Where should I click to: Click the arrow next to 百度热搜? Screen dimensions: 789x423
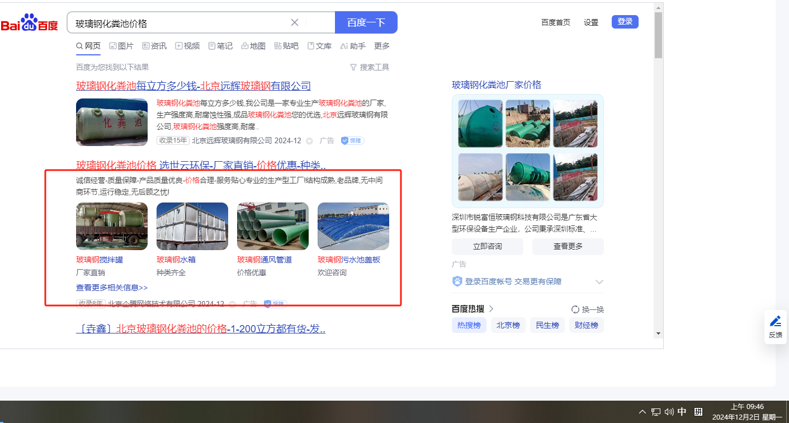[x=492, y=309]
